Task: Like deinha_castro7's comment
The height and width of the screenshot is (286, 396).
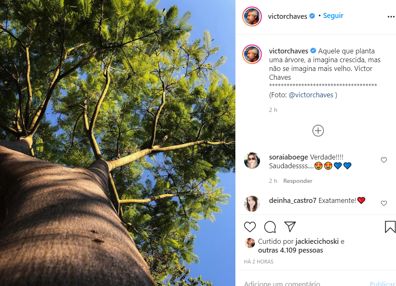Action: coord(384,203)
